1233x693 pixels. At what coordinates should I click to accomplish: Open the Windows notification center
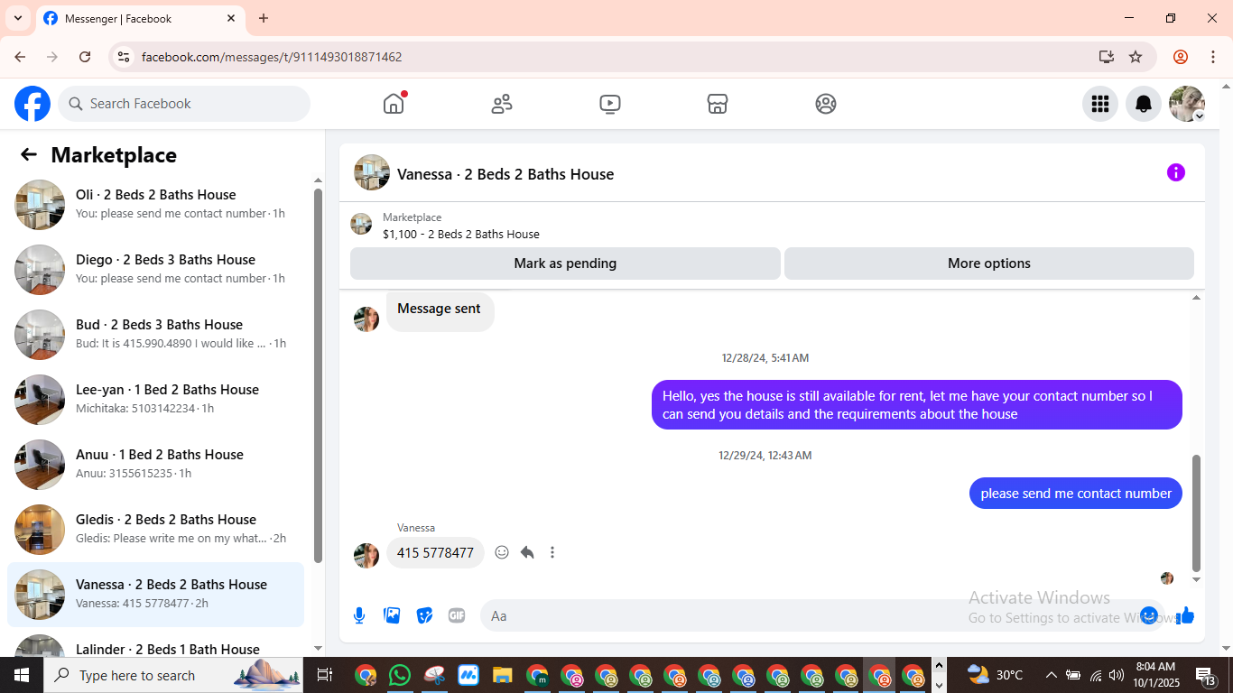[x=1207, y=675]
